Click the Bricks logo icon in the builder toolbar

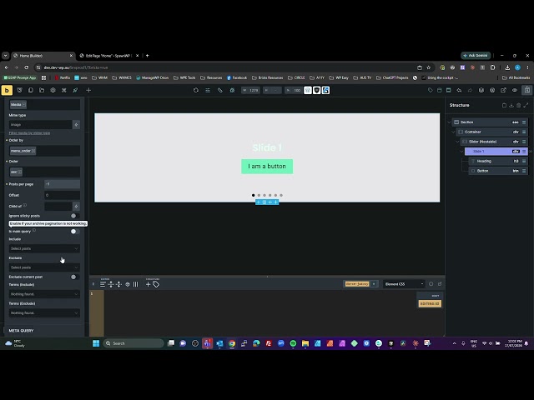pos(7,91)
